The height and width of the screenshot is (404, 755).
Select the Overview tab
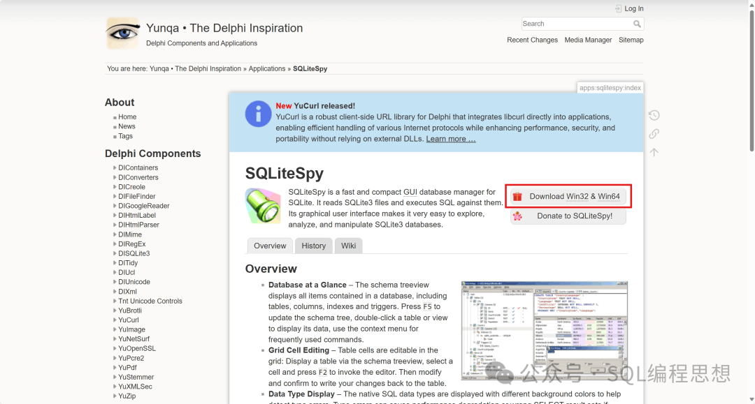(x=270, y=246)
